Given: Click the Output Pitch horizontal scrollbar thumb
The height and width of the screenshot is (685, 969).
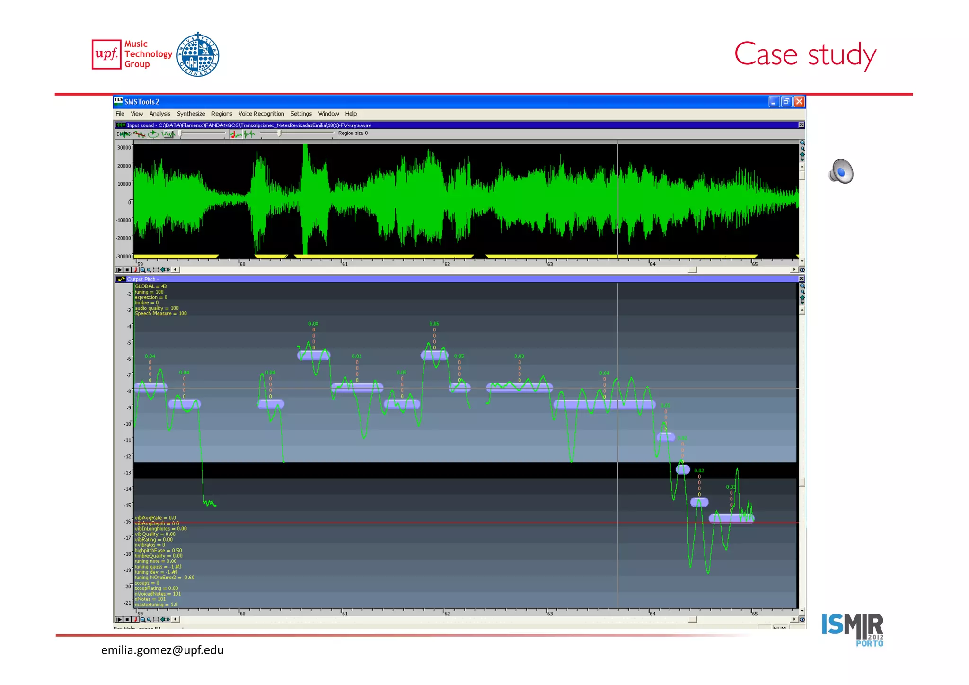Looking at the screenshot, I should (x=693, y=619).
